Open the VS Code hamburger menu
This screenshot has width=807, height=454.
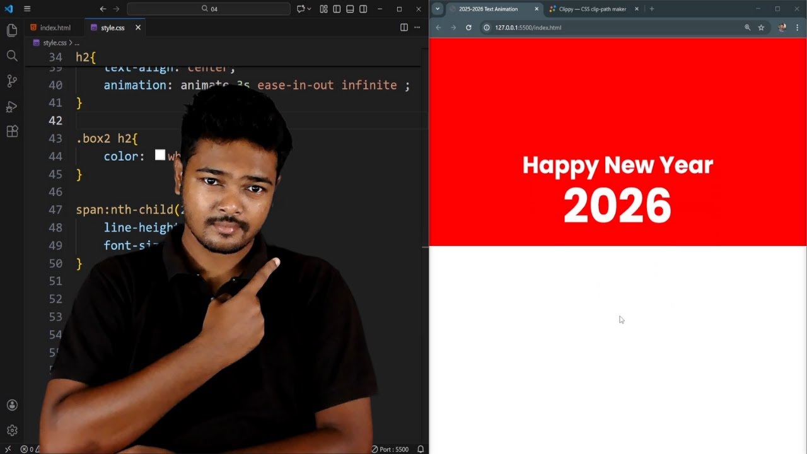(27, 9)
